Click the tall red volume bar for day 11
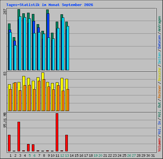The image size is (163, 159). pyautogui.click(x=57, y=132)
